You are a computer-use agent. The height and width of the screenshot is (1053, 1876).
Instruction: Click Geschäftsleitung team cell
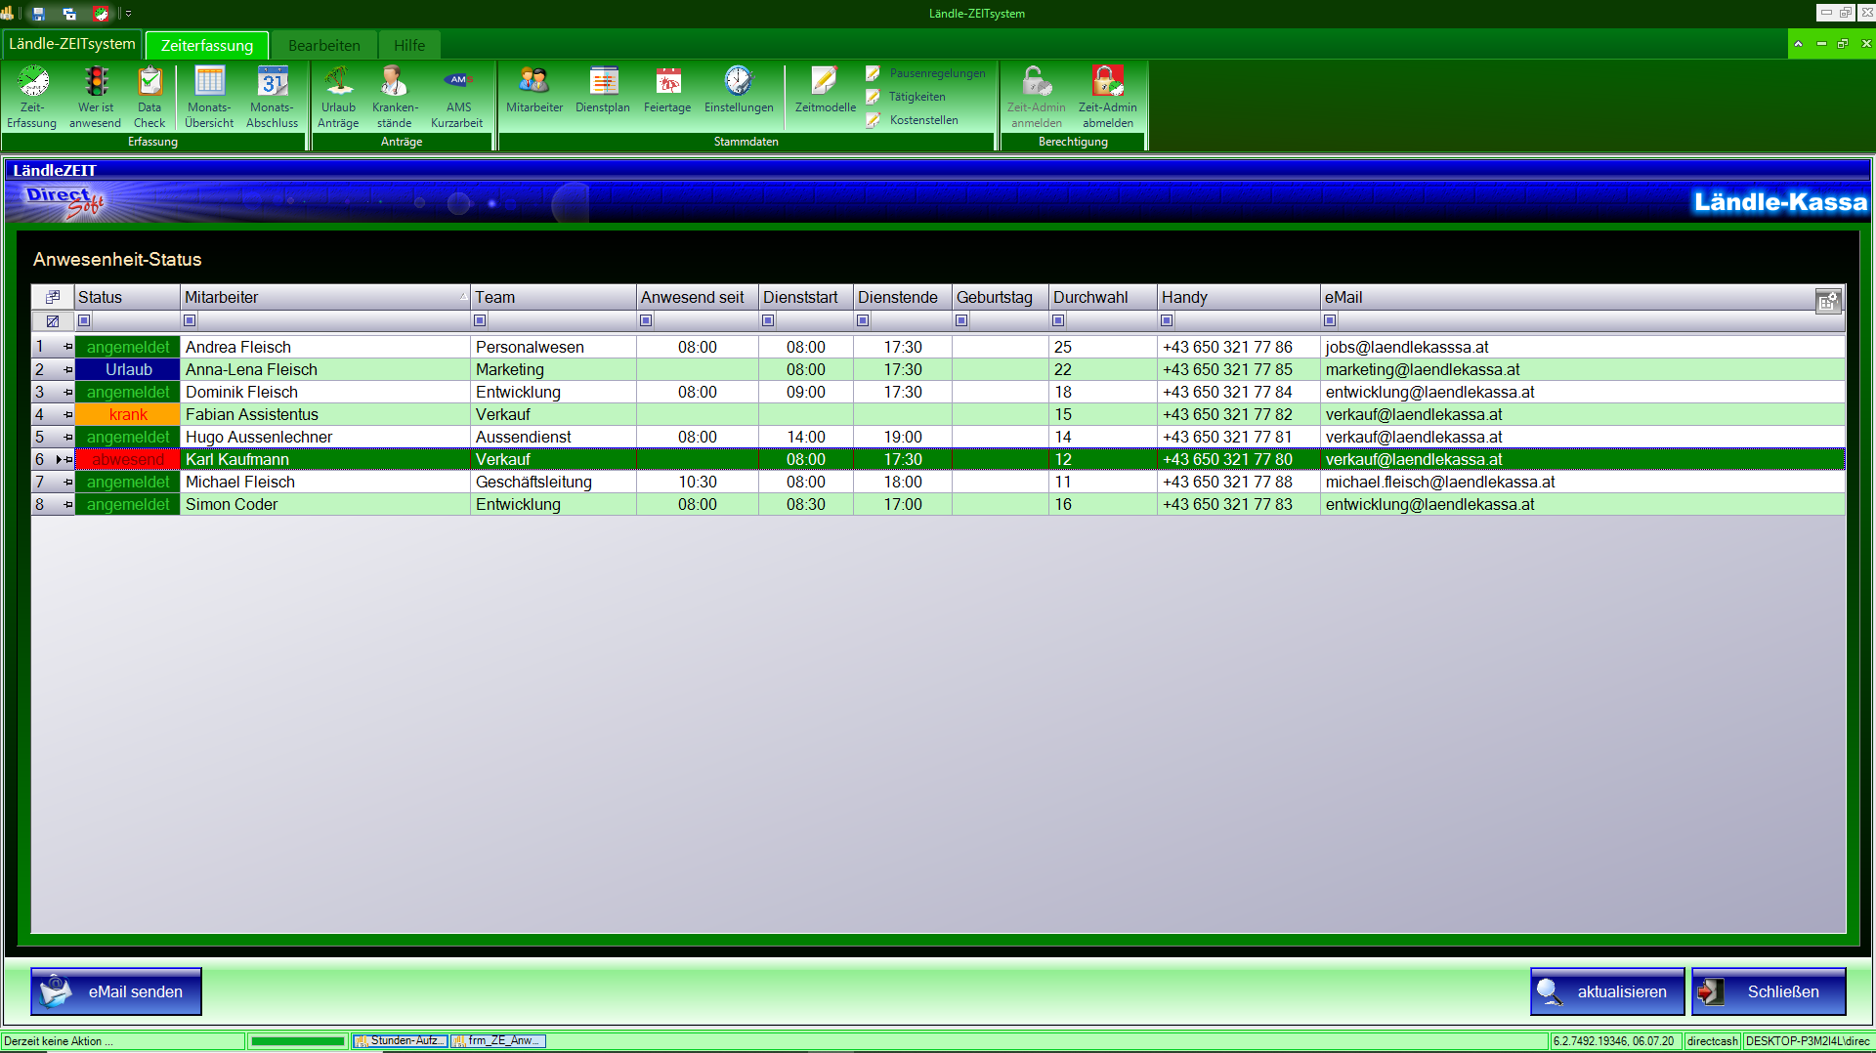point(553,482)
